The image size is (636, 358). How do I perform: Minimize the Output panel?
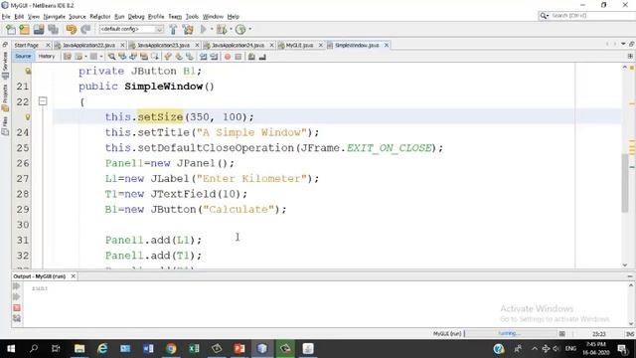(630, 276)
